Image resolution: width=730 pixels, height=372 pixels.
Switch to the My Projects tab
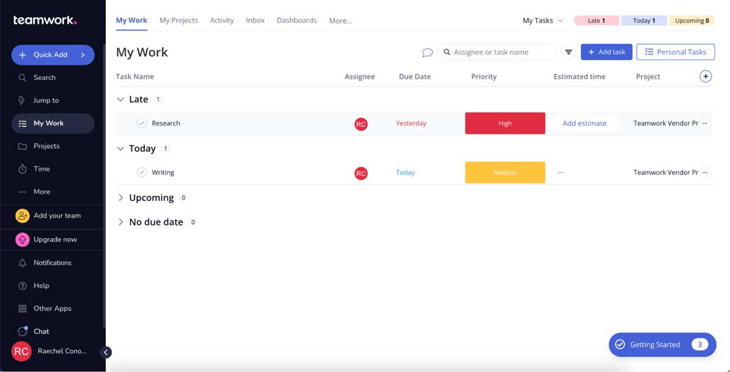(178, 20)
